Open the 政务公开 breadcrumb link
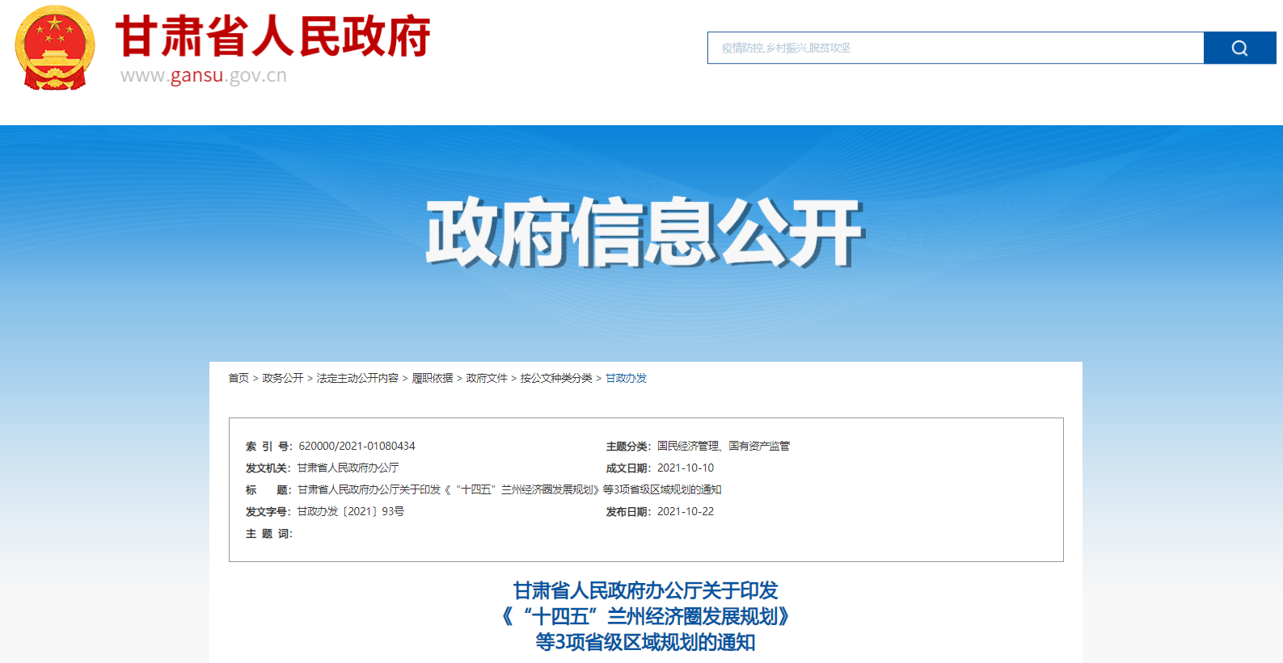This screenshot has height=663, width=1283. pyautogui.click(x=283, y=378)
